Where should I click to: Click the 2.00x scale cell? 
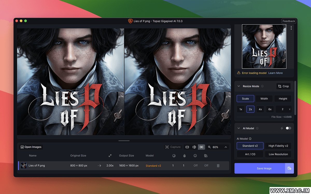(110, 166)
